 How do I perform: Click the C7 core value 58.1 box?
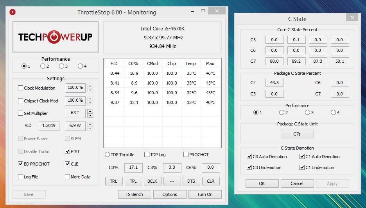[x=340, y=61]
